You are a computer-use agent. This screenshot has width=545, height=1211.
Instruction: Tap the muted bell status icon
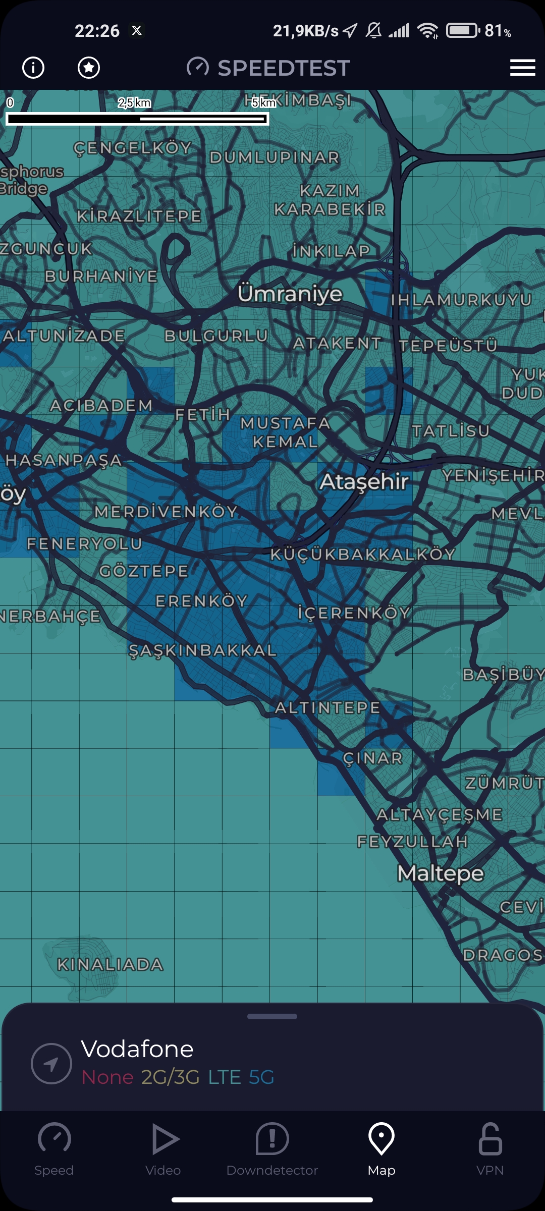(x=373, y=31)
